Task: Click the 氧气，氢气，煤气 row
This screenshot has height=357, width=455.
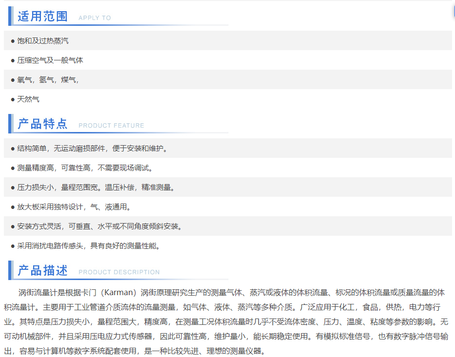Action: pyautogui.click(x=48, y=80)
